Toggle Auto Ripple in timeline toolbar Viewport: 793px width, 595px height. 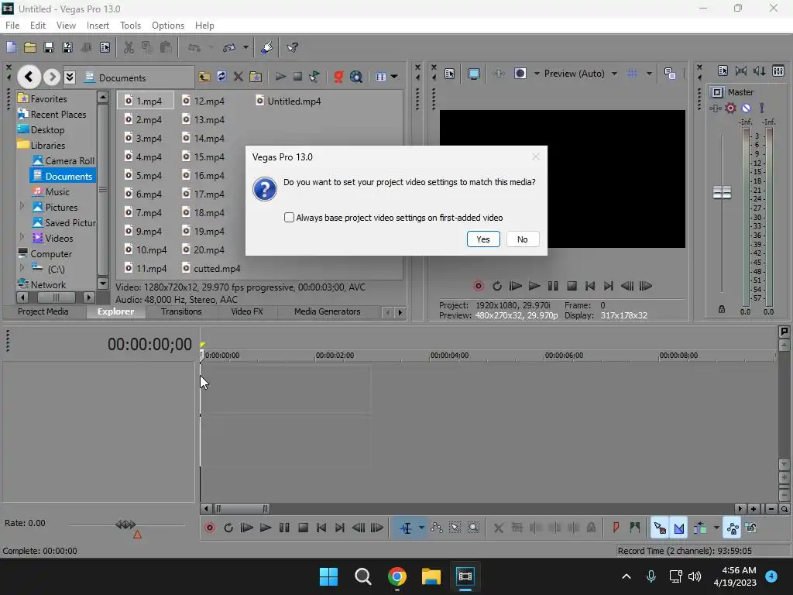click(x=700, y=528)
